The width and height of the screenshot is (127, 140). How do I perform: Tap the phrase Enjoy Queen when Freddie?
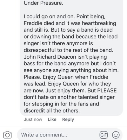pyautogui.click(x=75, y=77)
